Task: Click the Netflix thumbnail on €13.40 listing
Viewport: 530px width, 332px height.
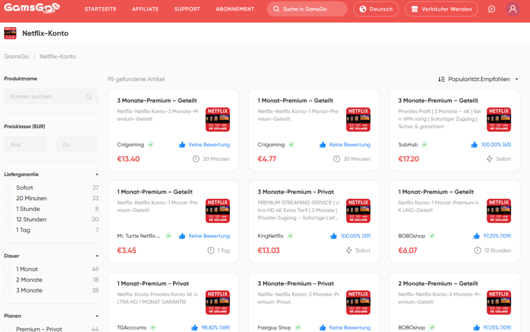Action: pyautogui.click(x=217, y=119)
